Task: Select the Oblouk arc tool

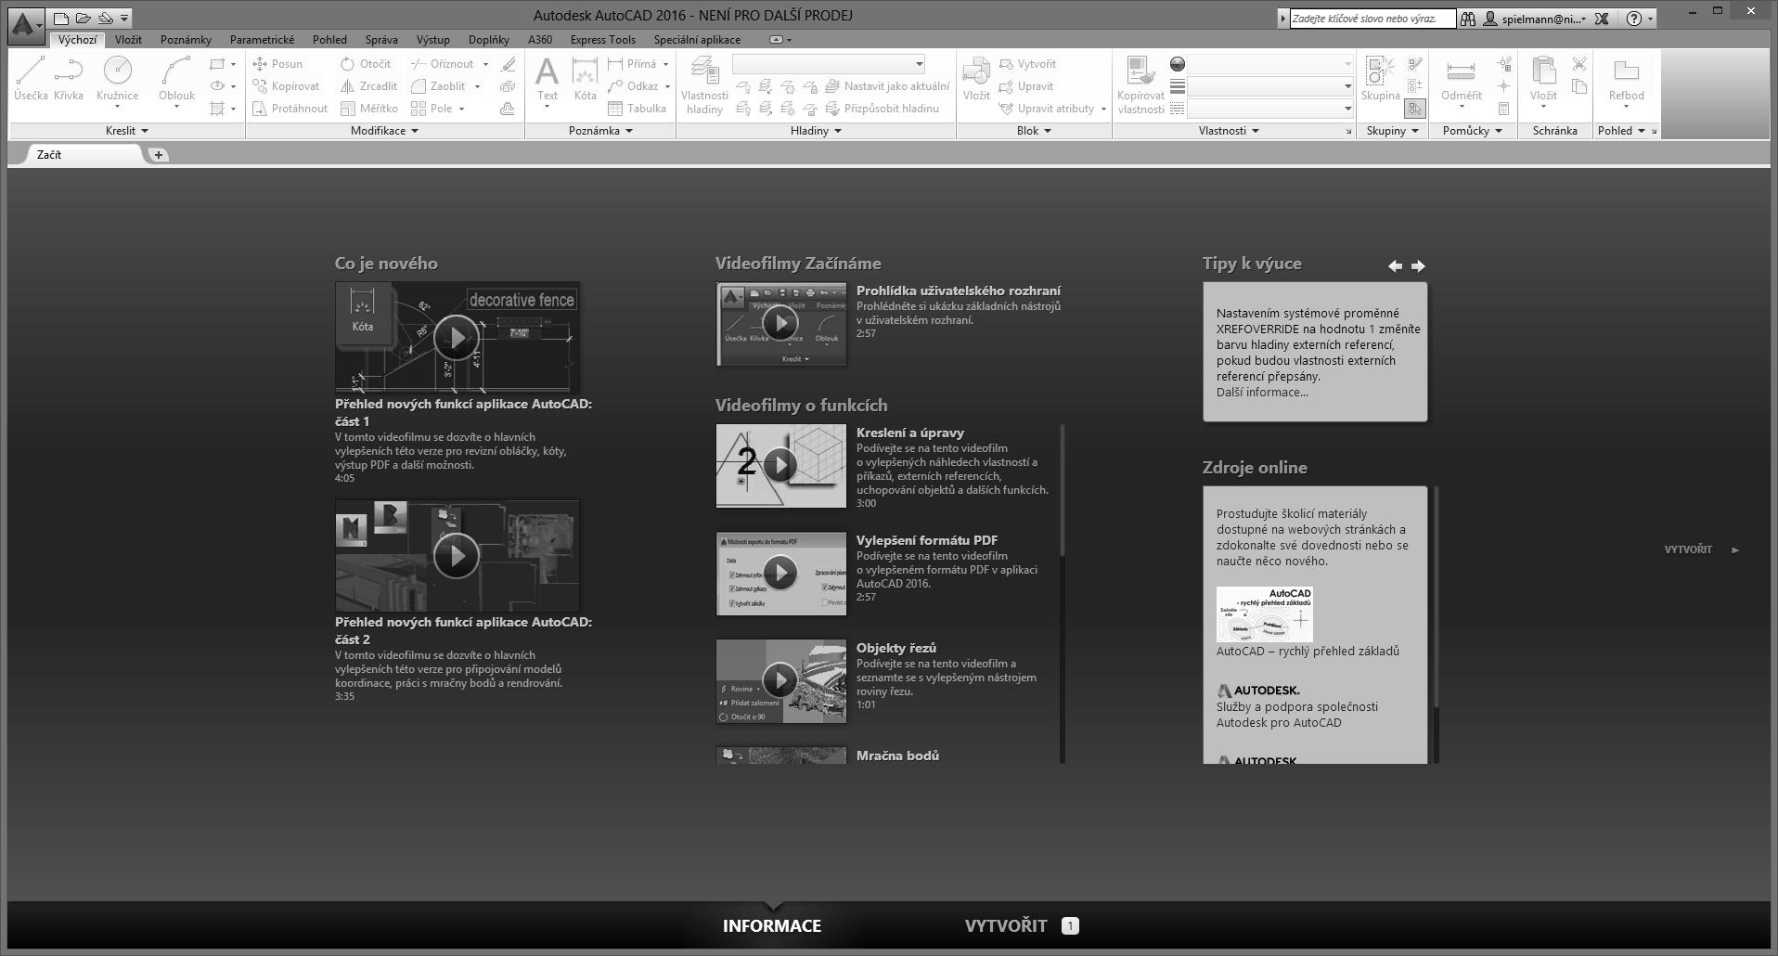Action: [x=176, y=81]
